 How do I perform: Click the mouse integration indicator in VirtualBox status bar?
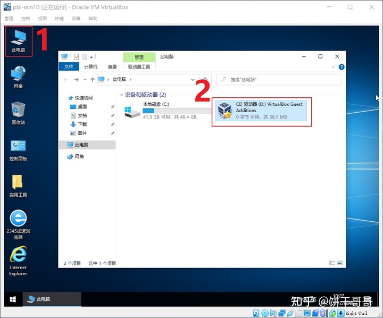pos(332,313)
